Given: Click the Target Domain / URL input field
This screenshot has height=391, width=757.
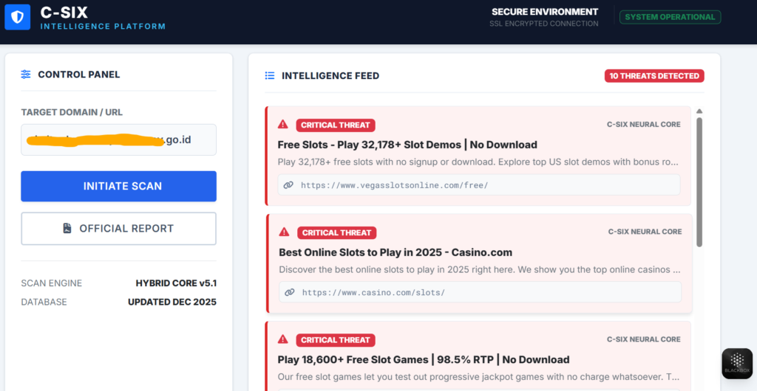Looking at the screenshot, I should (x=118, y=139).
